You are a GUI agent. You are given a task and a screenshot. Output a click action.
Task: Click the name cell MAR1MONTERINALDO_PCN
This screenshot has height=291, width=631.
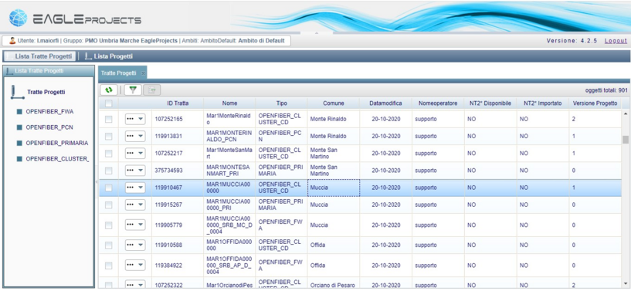229,137
